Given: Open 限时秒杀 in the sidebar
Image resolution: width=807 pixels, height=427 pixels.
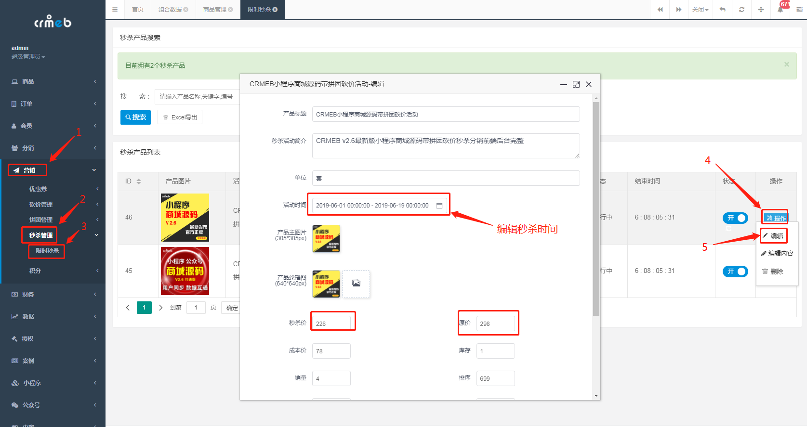Looking at the screenshot, I should coord(47,251).
